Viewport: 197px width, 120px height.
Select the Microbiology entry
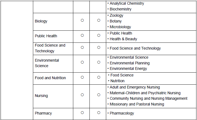click(120, 27)
